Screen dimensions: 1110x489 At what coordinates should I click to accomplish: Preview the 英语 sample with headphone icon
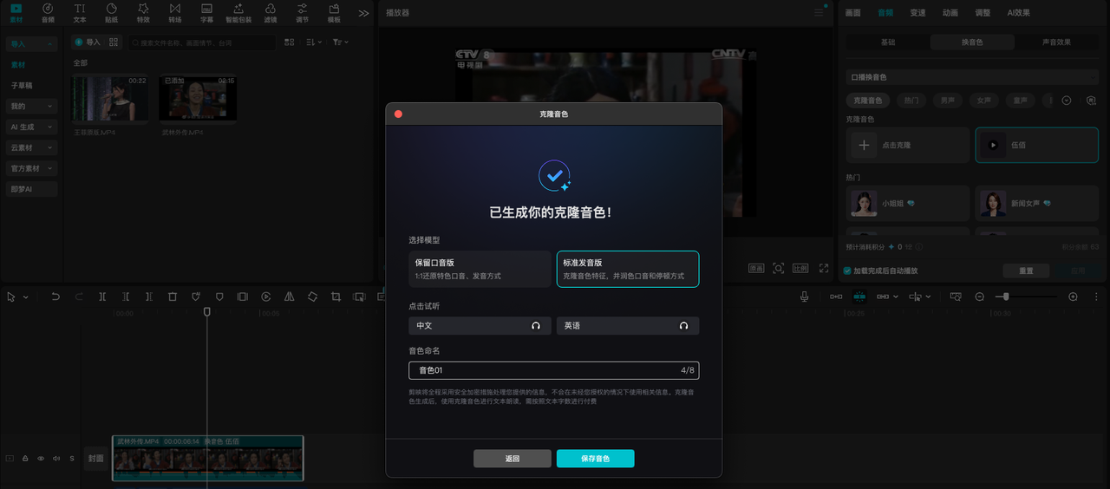pyautogui.click(x=683, y=326)
